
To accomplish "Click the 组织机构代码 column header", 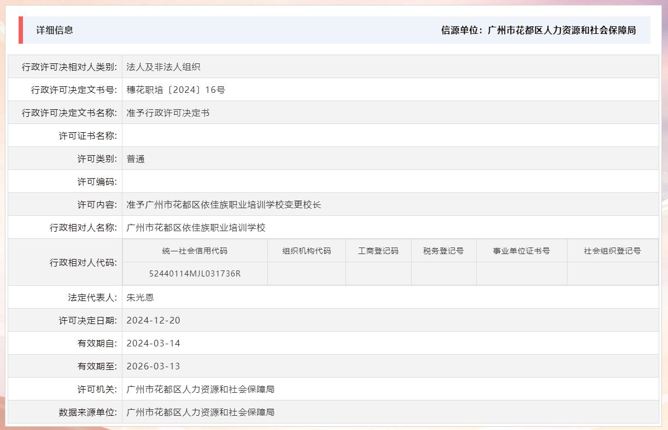I will (x=306, y=250).
